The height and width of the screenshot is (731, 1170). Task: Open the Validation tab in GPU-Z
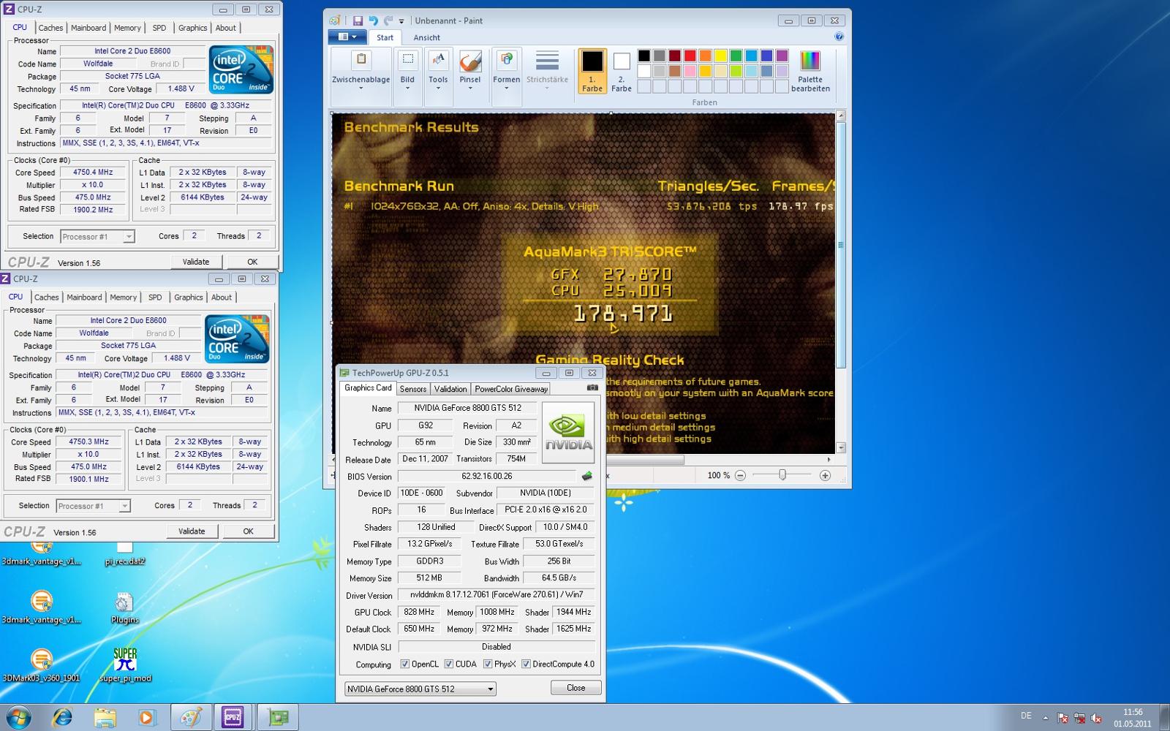[x=450, y=389]
